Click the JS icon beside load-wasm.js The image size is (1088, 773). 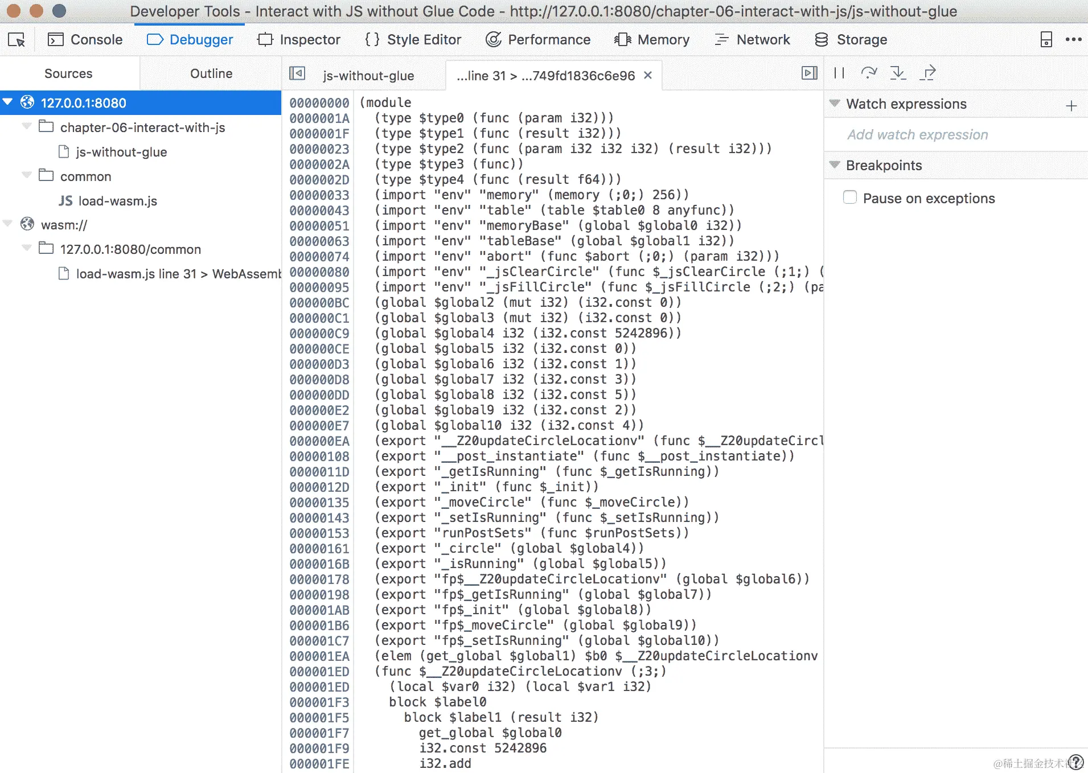click(65, 200)
